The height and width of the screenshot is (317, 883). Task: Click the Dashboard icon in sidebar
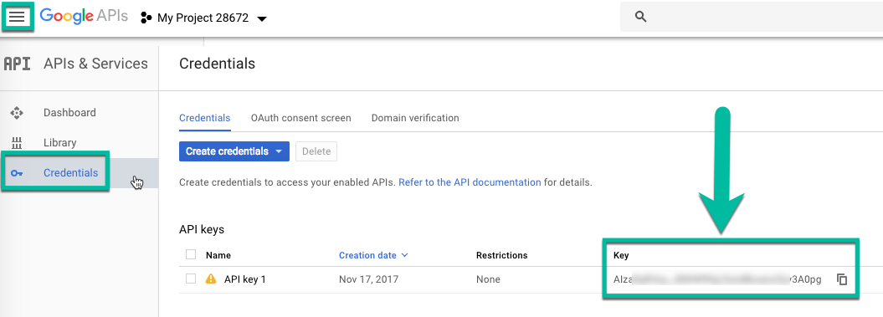point(17,113)
